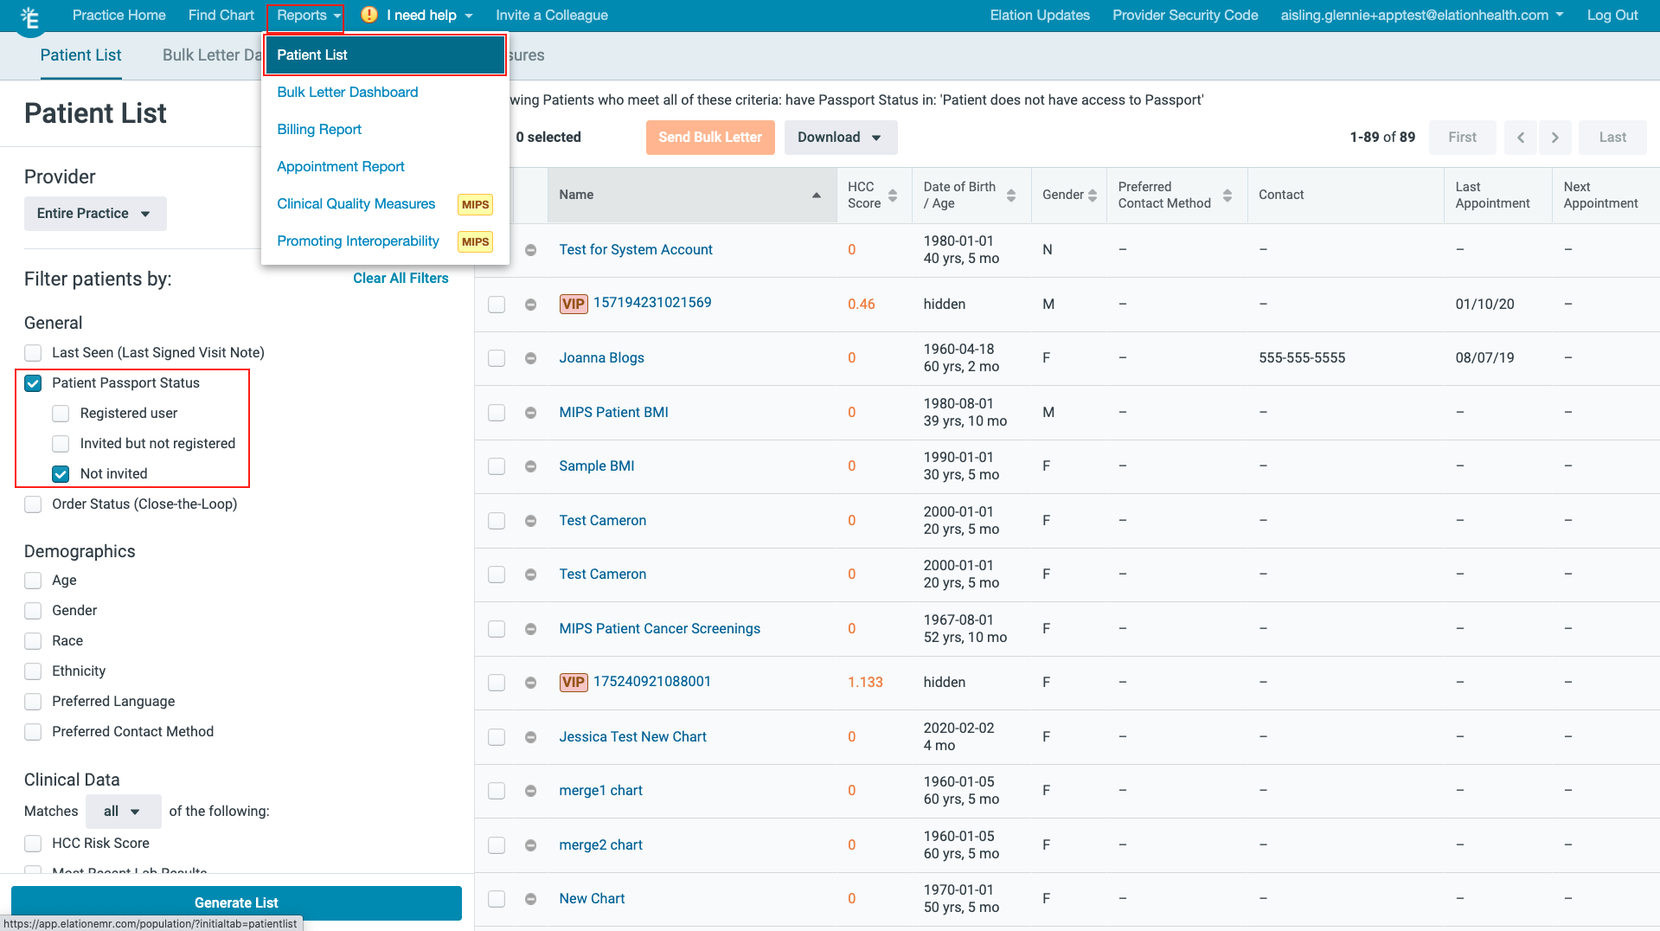Click the VIP badge for patient 157194231021569

573,304
